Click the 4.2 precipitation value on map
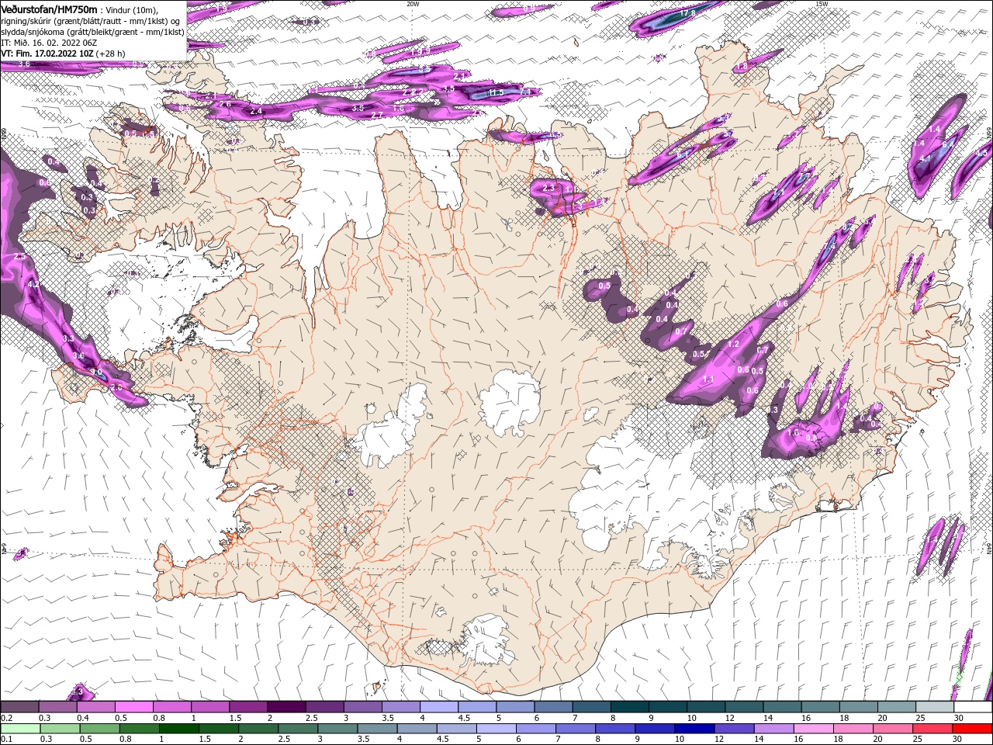Image resolution: width=993 pixels, height=745 pixels. [33, 285]
